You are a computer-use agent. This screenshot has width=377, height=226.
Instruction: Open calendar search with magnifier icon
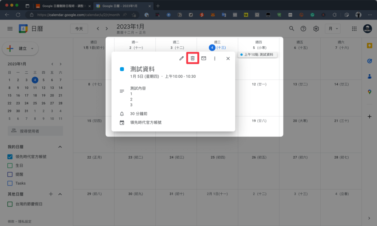pos(292,29)
